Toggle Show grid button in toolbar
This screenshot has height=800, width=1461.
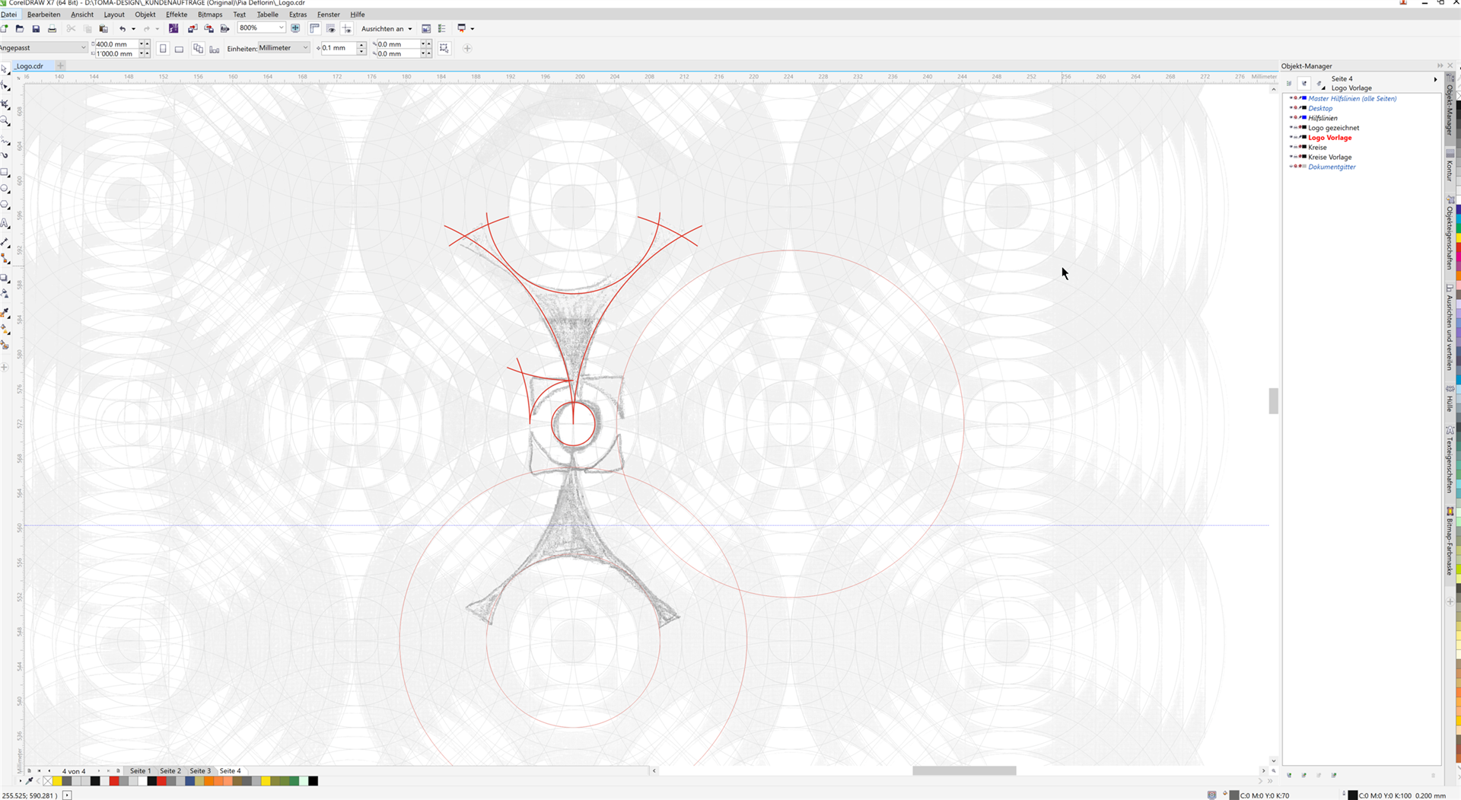tap(331, 29)
